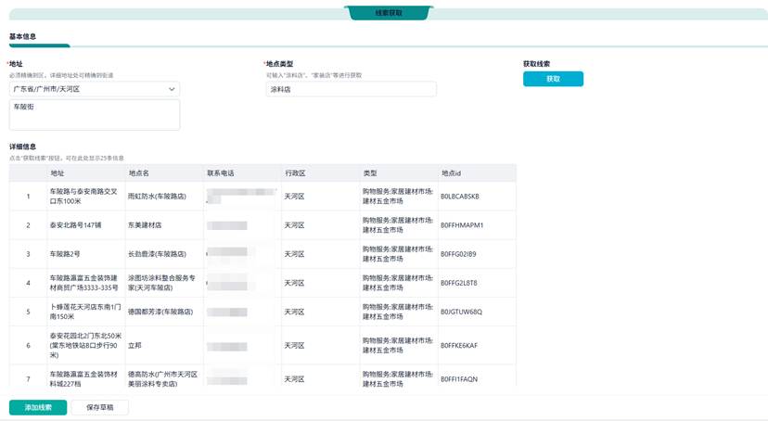The width and height of the screenshot is (768, 421).
Task: Click place id B0JGTUW68Q
Action: (x=461, y=312)
